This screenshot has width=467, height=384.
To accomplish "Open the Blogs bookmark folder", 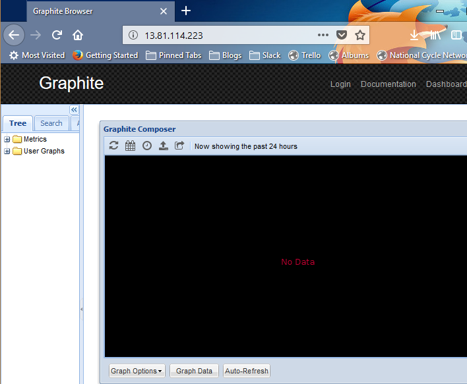I will (225, 55).
